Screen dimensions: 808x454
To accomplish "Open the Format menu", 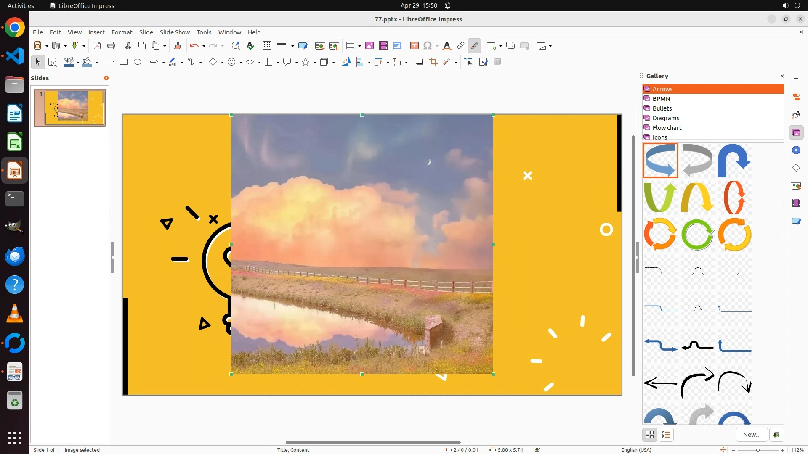I will [x=122, y=32].
